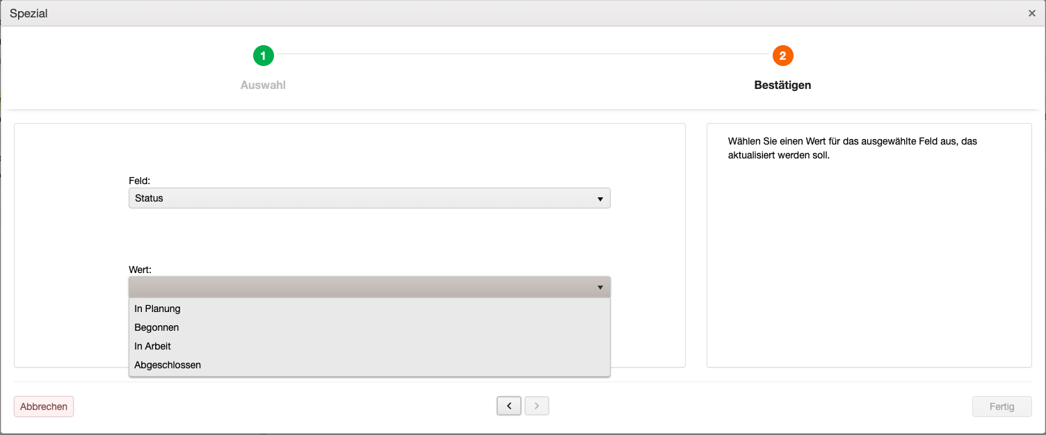Close the Spezial dialog with the X
The height and width of the screenshot is (435, 1046).
click(1032, 13)
